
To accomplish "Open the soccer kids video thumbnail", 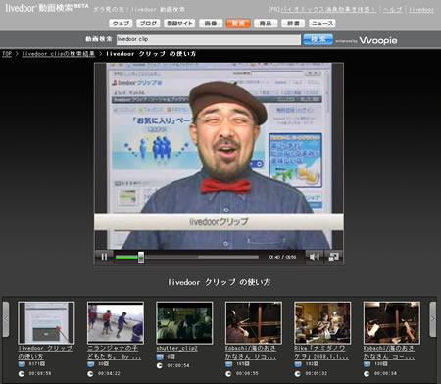I will point(116,322).
